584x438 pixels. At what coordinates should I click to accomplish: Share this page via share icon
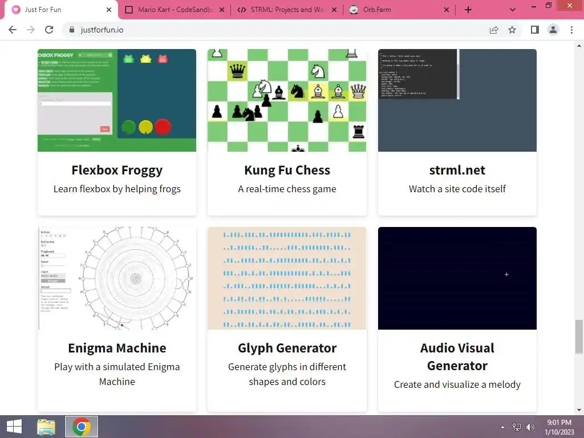point(494,30)
